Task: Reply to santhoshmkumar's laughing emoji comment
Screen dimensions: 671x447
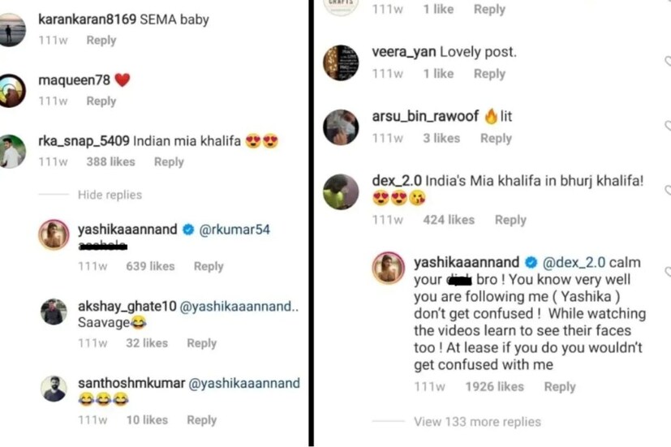Action: coord(201,419)
